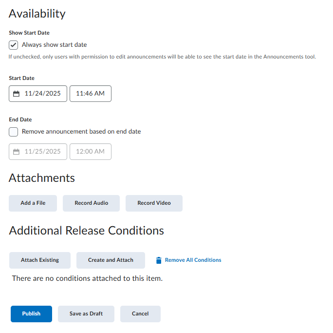Enable Remove announcement based on end date checkbox
The image size is (333, 333).
click(x=14, y=132)
